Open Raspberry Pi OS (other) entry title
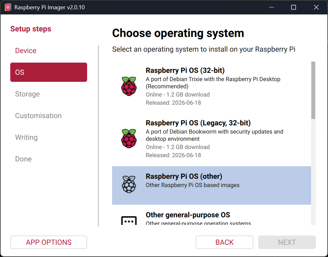Viewport: 328px width, 257px height. click(x=184, y=176)
